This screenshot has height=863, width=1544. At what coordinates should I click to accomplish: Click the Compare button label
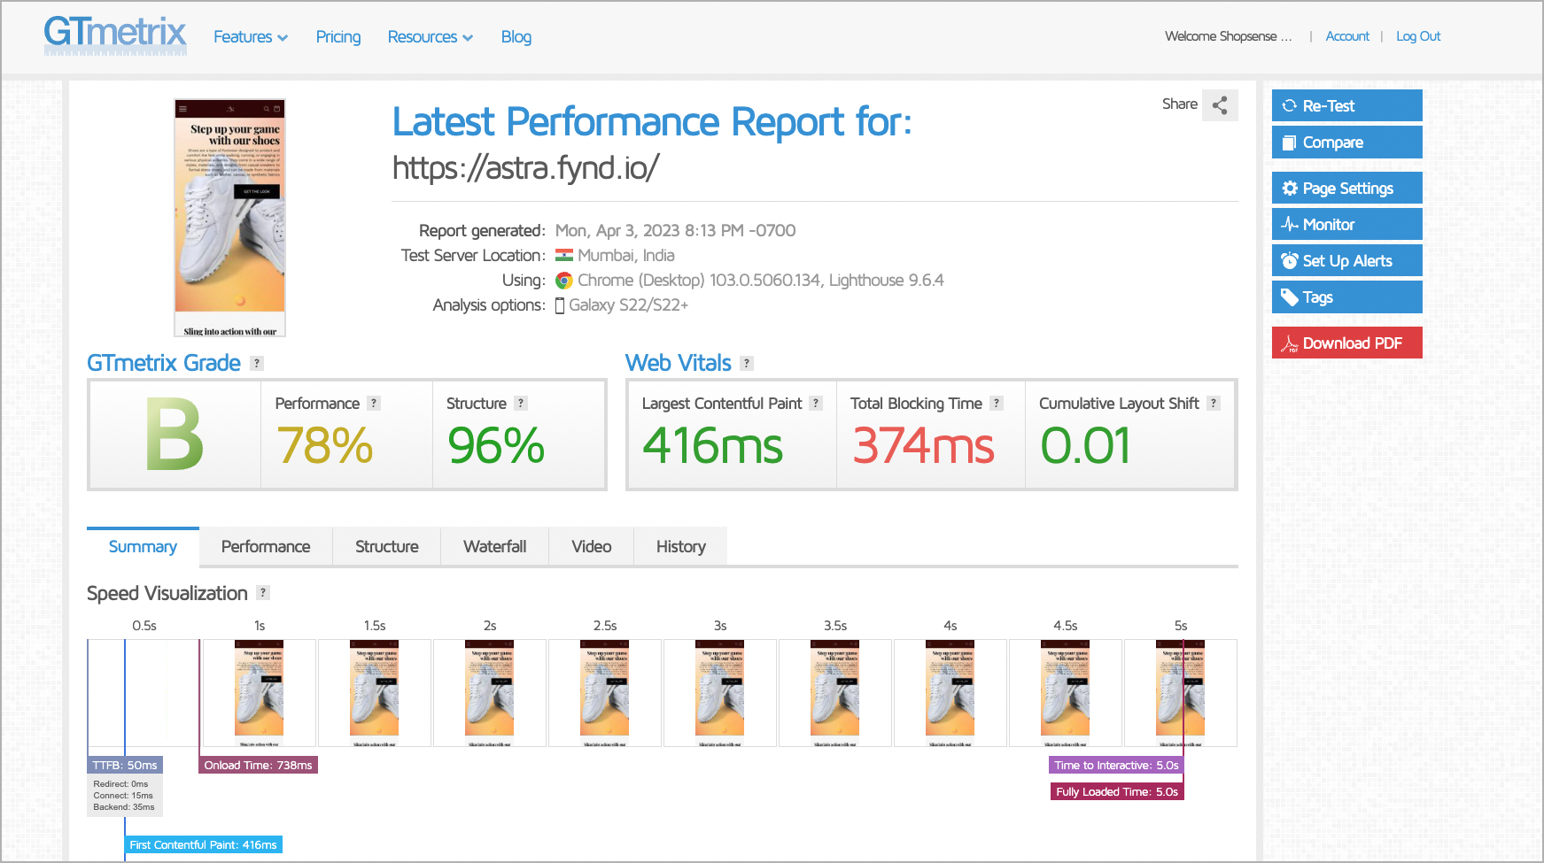pos(1333,143)
